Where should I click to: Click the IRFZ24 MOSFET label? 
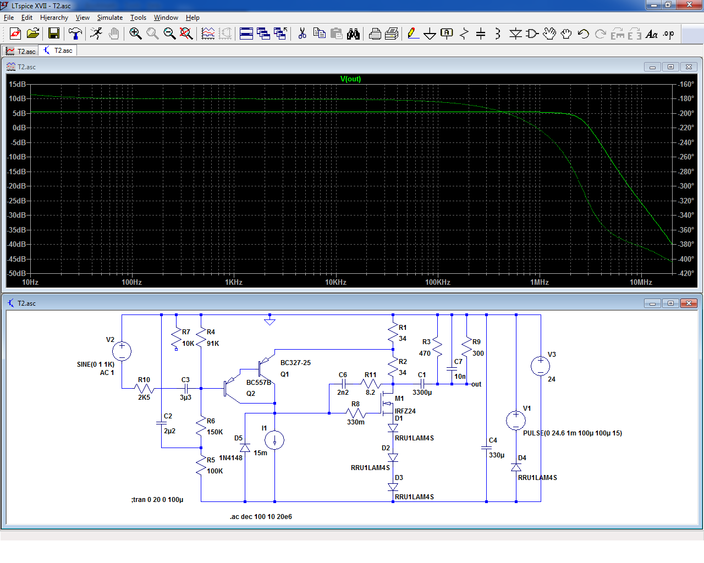(x=405, y=411)
